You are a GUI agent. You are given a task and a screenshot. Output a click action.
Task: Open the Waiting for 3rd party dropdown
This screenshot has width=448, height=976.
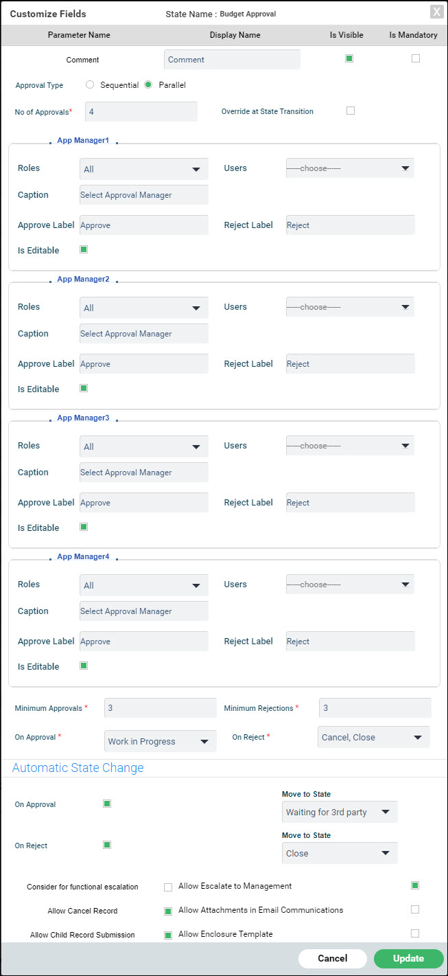click(339, 811)
